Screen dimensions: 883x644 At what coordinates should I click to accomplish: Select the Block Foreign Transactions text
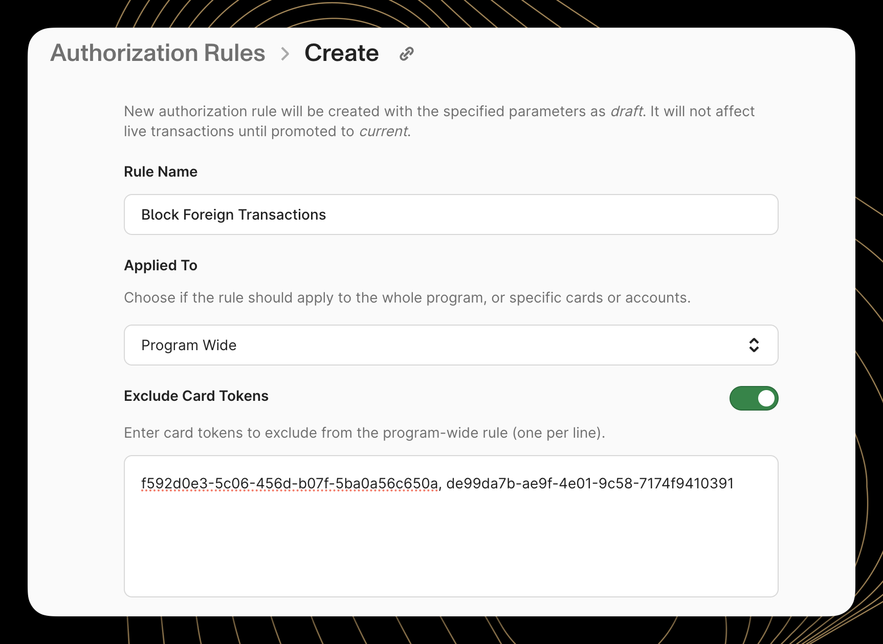tap(233, 214)
